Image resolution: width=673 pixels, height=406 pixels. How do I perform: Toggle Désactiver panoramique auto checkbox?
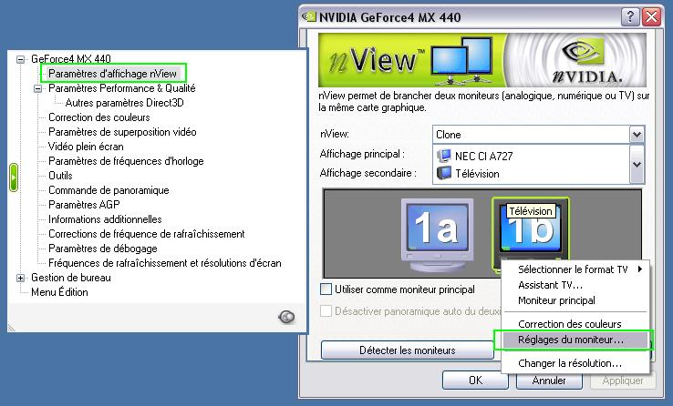coord(326,311)
